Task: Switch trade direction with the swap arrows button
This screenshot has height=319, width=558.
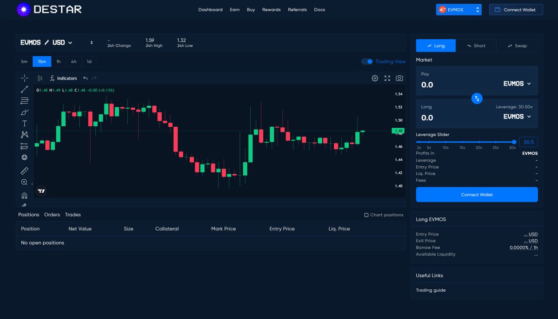Action: [477, 98]
